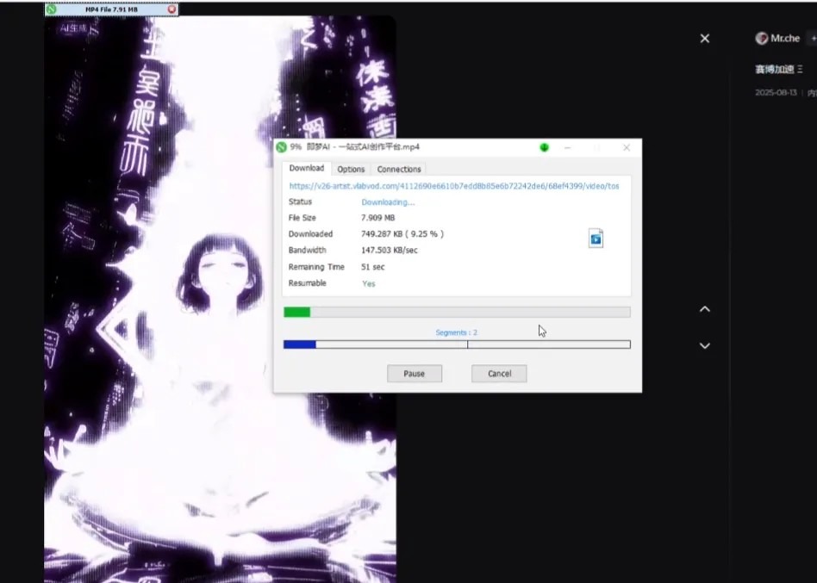Viewport: 817px width, 583px height.
Task: Cancel the MP4 download
Action: pos(499,374)
